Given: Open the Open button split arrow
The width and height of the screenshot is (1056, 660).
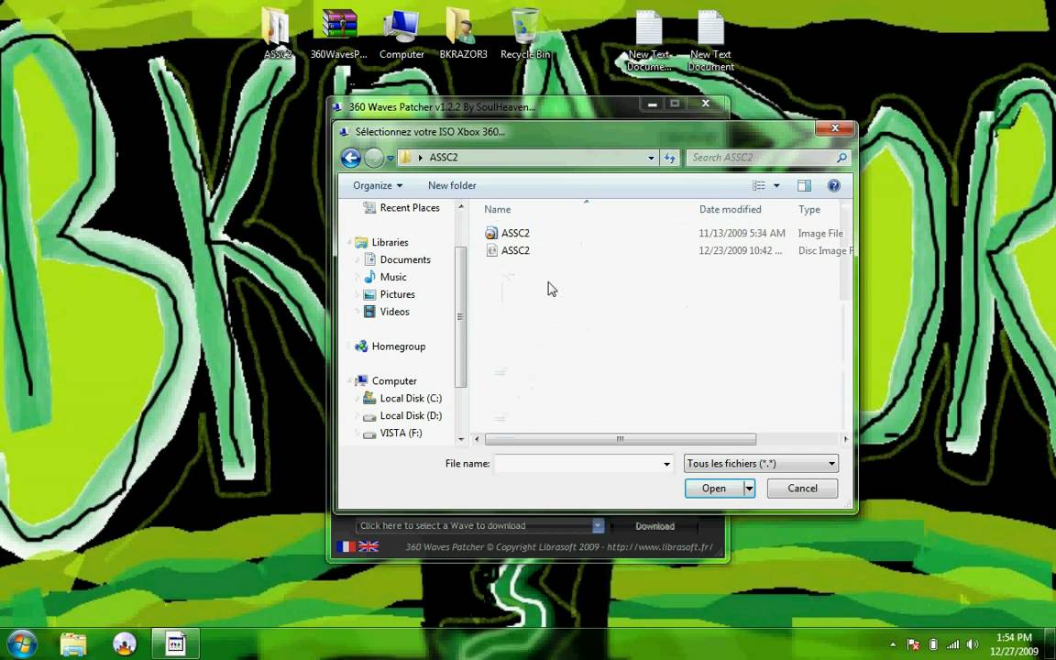Looking at the screenshot, I should (749, 489).
